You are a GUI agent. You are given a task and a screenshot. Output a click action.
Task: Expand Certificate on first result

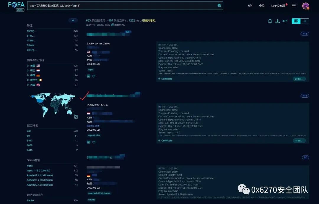[x=165, y=79]
